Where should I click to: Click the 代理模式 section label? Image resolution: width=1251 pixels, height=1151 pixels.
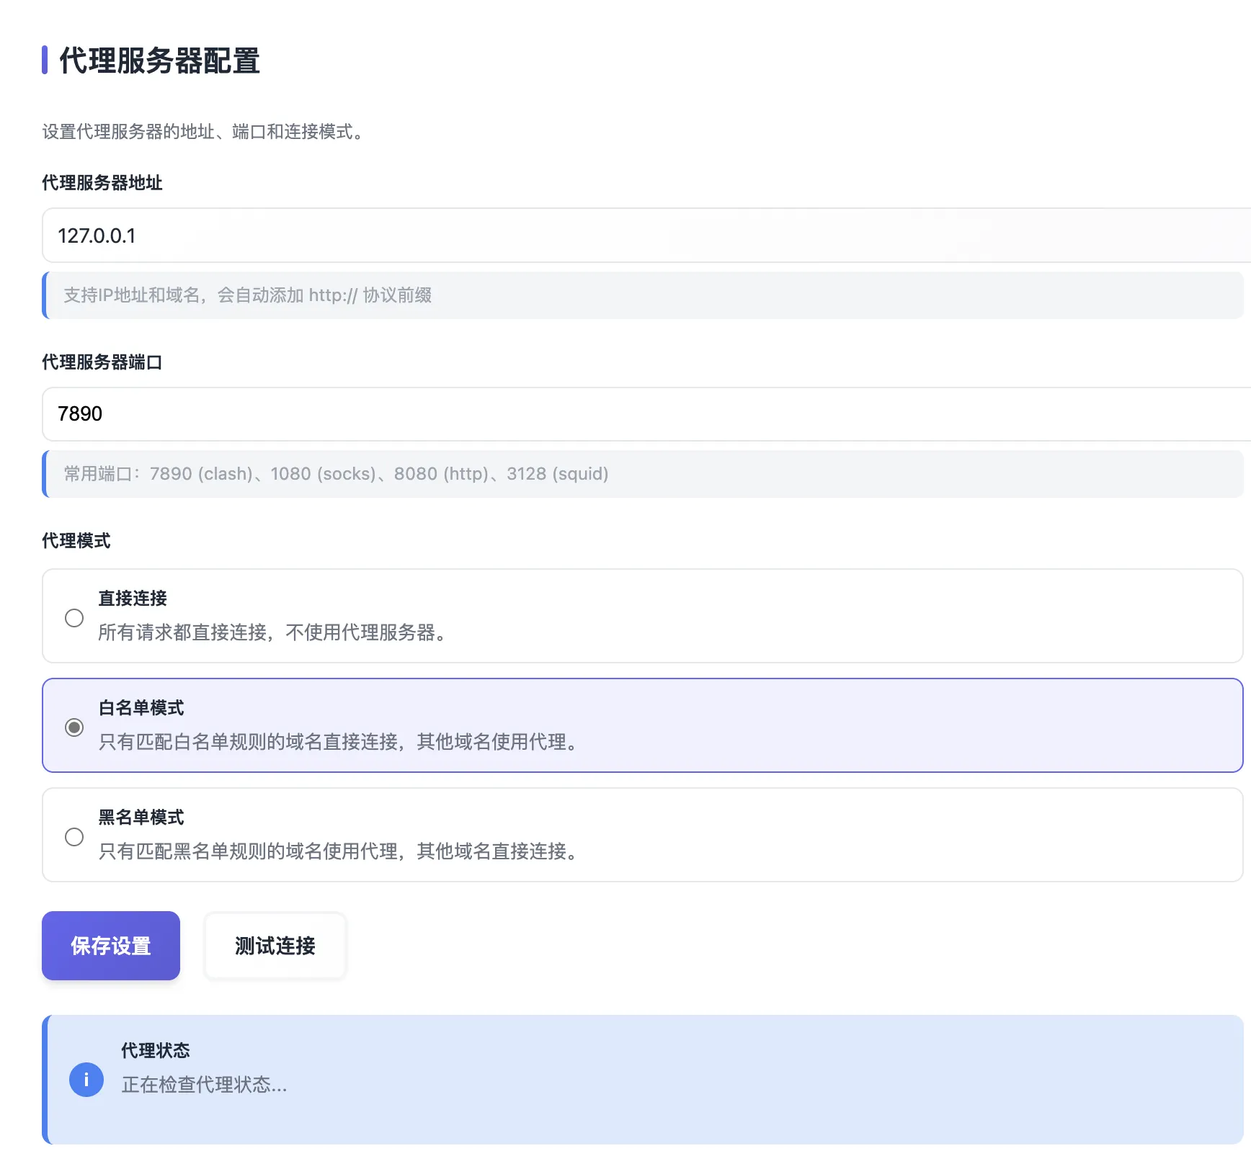(x=76, y=541)
